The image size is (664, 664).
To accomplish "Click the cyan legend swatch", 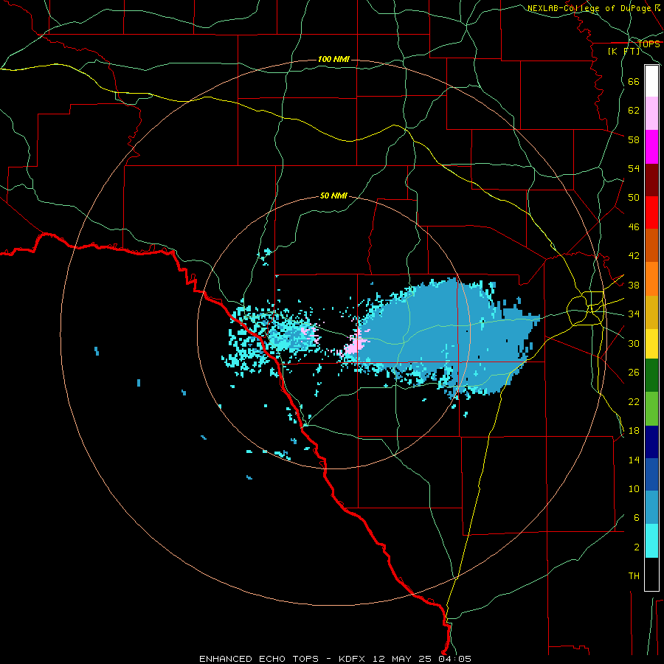I will point(651,541).
